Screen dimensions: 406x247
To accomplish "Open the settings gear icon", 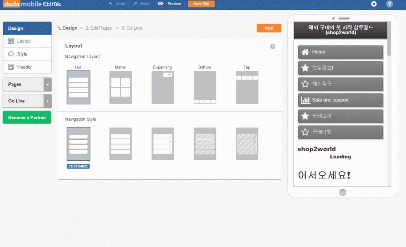I will [x=374, y=4].
